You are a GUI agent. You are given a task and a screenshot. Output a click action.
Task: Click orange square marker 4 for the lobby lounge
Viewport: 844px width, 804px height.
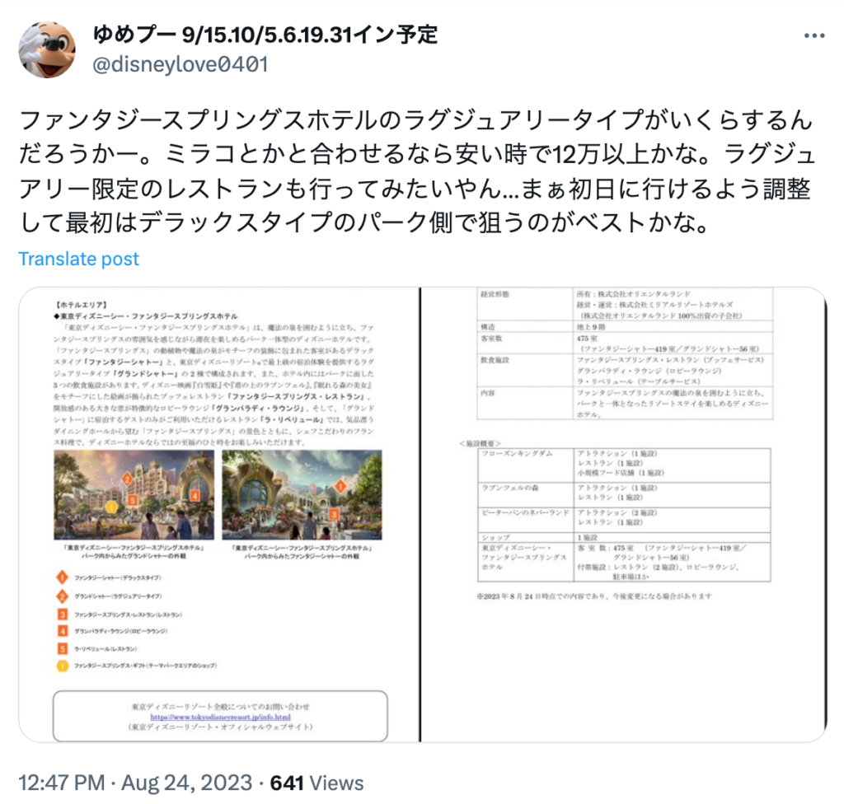coord(63,631)
